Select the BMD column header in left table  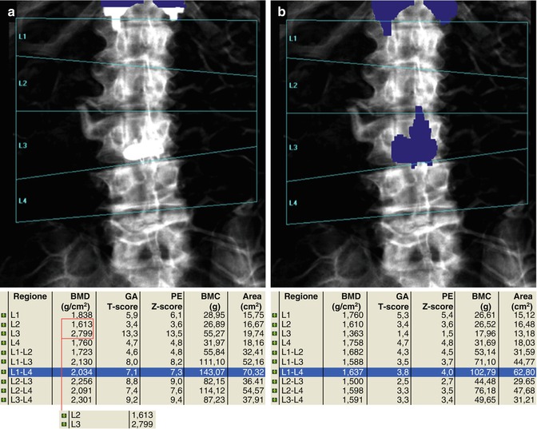coord(83,300)
